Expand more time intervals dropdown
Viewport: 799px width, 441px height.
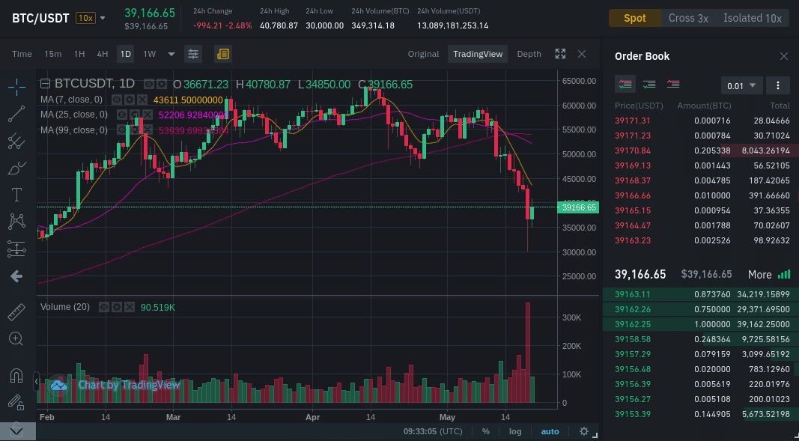pyautogui.click(x=171, y=54)
